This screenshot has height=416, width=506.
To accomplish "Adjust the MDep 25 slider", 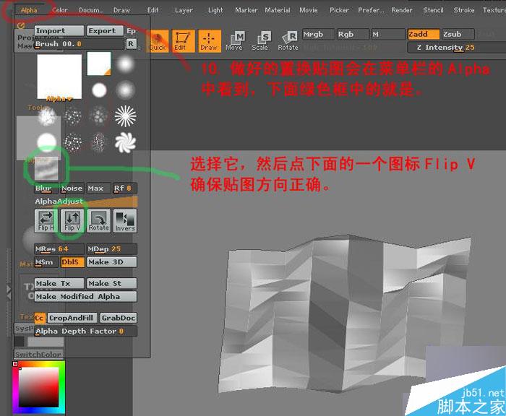I will coord(111,249).
